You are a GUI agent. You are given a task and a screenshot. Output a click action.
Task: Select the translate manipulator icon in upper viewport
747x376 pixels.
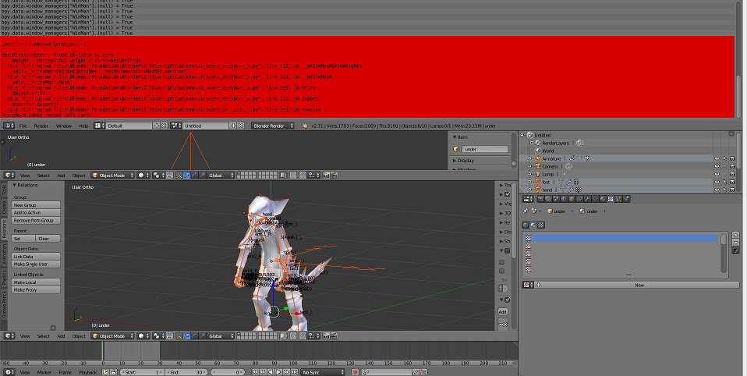(x=186, y=176)
